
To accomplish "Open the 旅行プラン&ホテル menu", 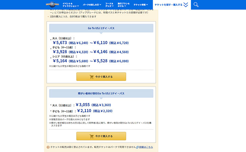I will pos(123,5).
